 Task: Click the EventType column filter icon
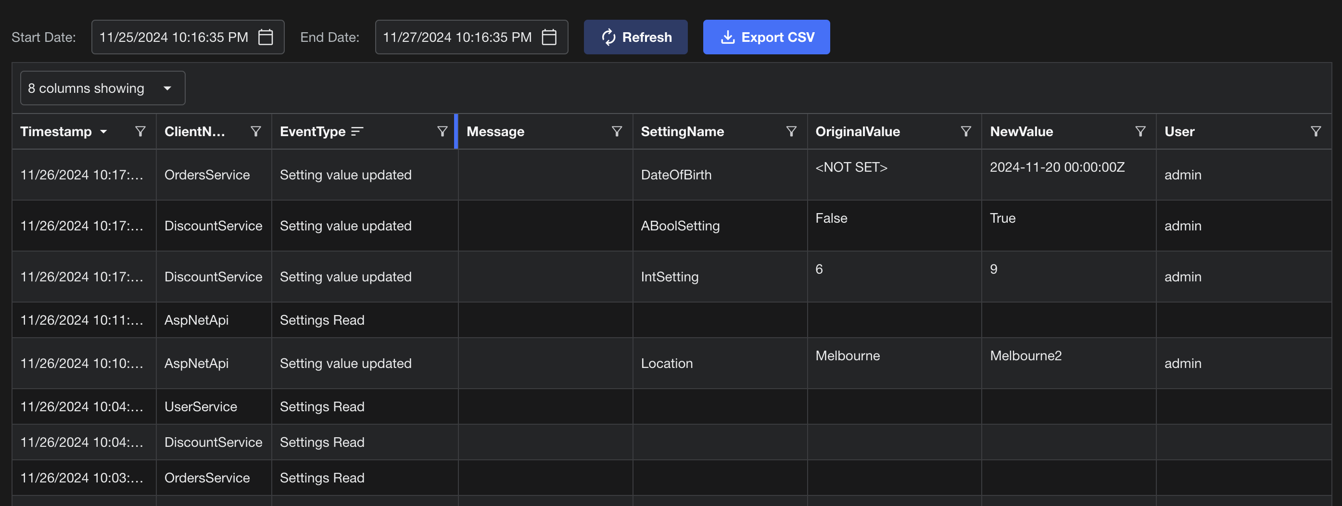(x=442, y=131)
